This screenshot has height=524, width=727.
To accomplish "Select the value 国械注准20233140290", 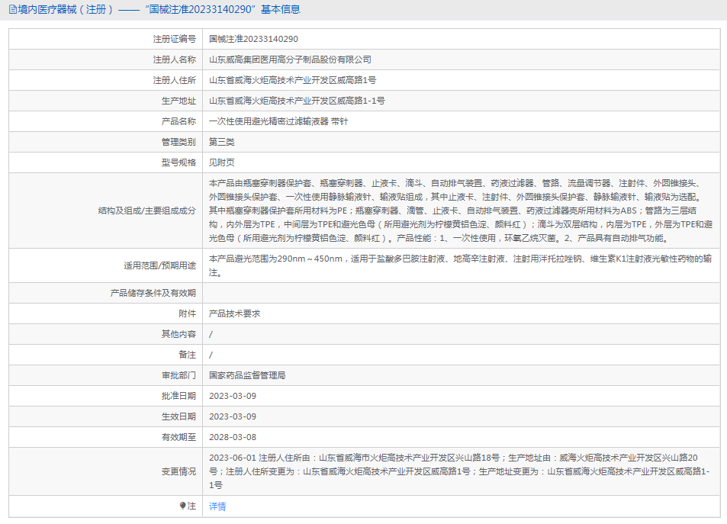I will tap(253, 39).
